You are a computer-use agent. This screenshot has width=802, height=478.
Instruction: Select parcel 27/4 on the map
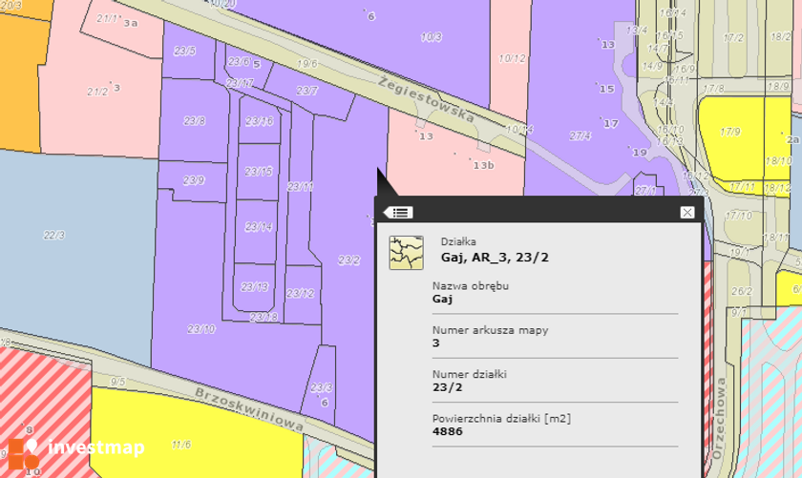(x=580, y=136)
